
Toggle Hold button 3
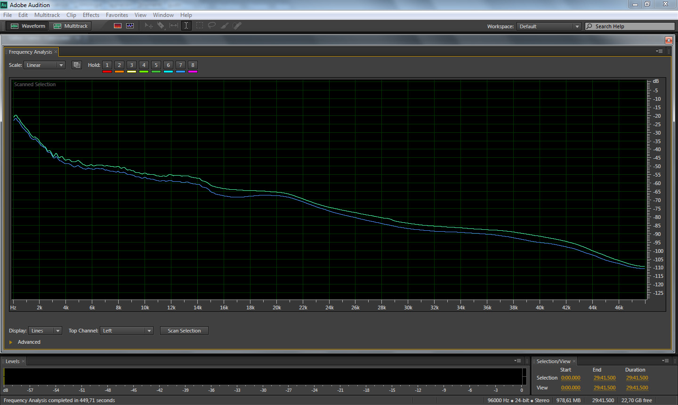click(x=131, y=65)
